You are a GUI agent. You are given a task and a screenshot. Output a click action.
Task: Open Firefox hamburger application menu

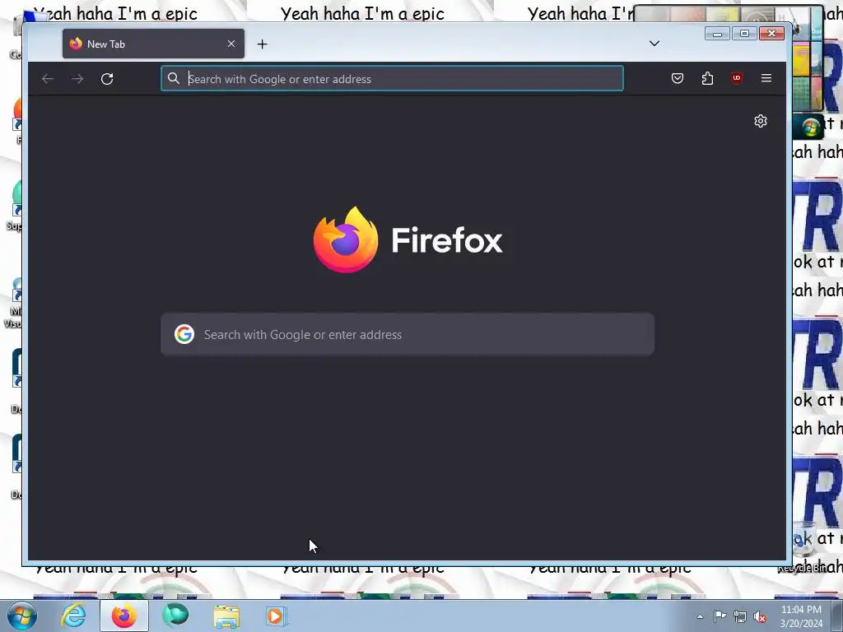(x=766, y=78)
